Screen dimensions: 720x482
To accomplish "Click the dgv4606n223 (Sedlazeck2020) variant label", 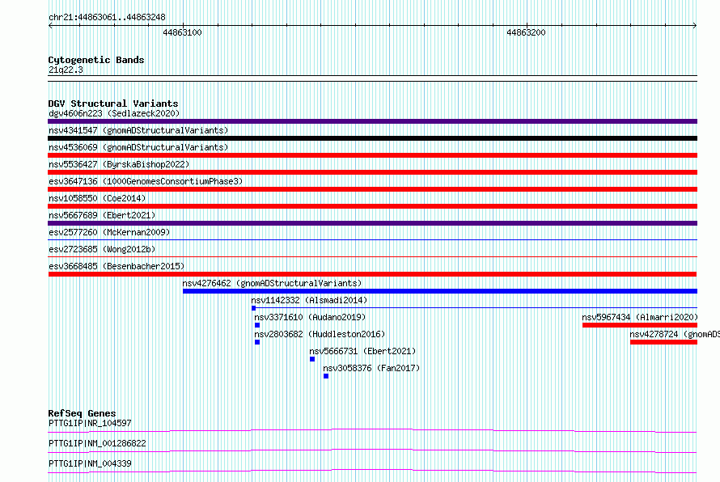I will point(114,113).
